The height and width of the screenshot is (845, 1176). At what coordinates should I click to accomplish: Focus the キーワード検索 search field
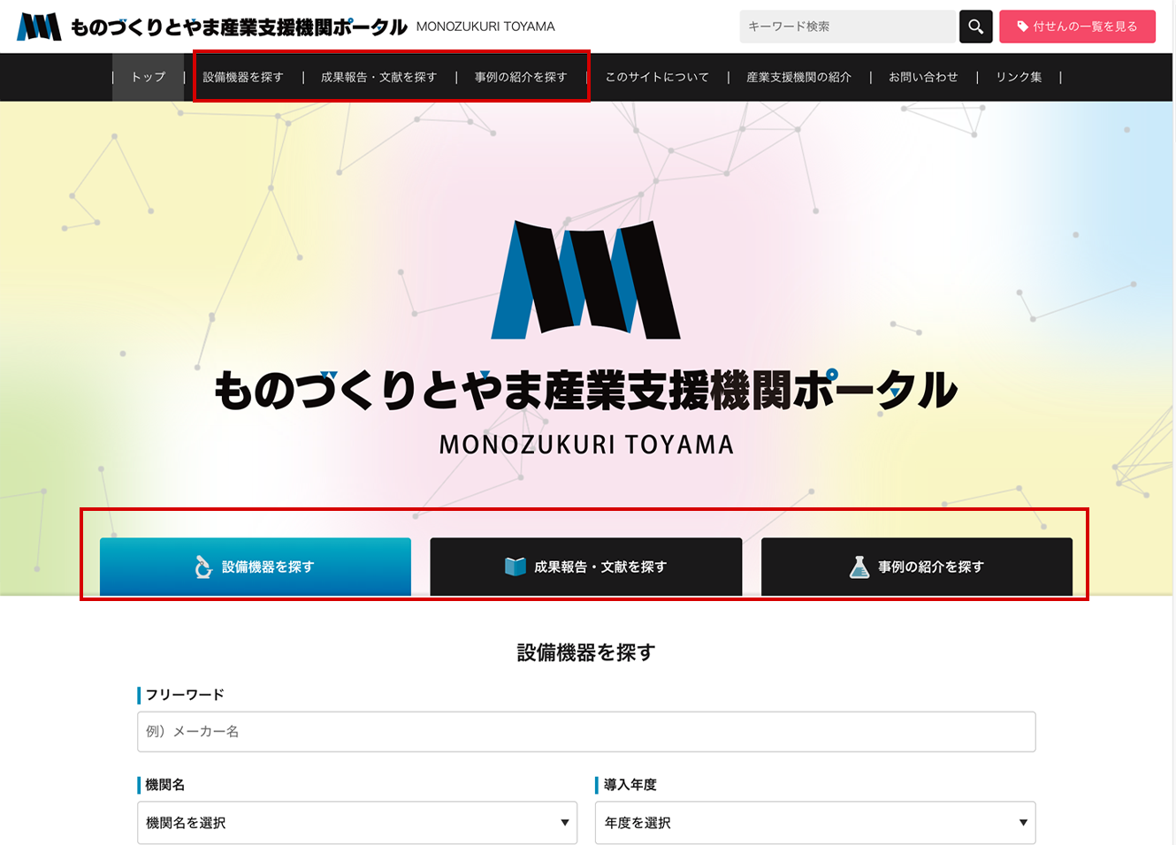849,27
